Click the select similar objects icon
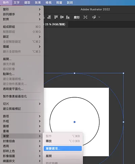Screen dimensions: 135x164 coord(94,17)
